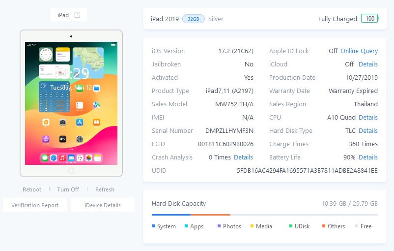The image size is (394, 251).
Task: Click the serial number DMPZLLHYMF3N
Action: click(229, 130)
